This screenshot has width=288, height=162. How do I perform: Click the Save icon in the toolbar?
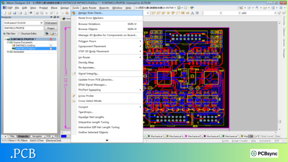pyautogui.click(x=15, y=13)
